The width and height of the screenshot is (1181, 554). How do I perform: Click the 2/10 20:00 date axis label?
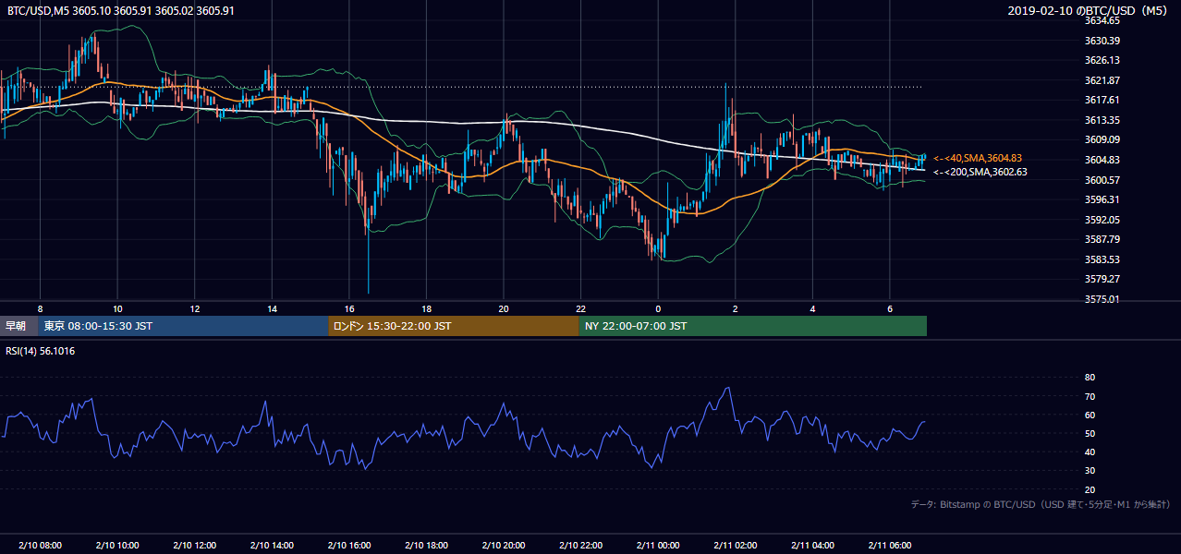click(504, 546)
